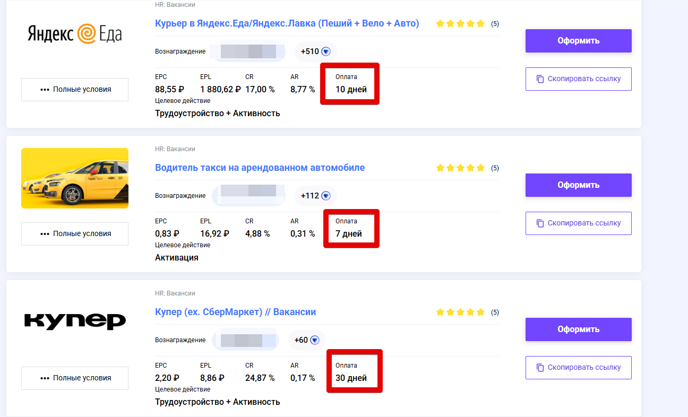Expand Полные условия for Kuper offer
Viewport: 688px width, 417px height.
[75, 378]
